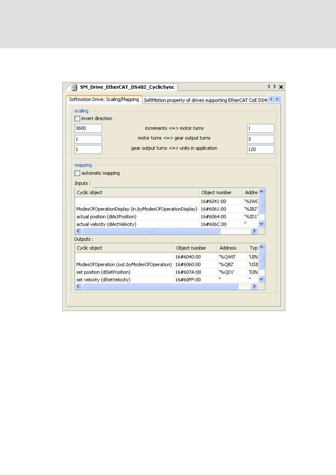336x475 pixels.
Task: Open the Softmotion Drive: Scaling/Mapping tab
Action: point(104,100)
